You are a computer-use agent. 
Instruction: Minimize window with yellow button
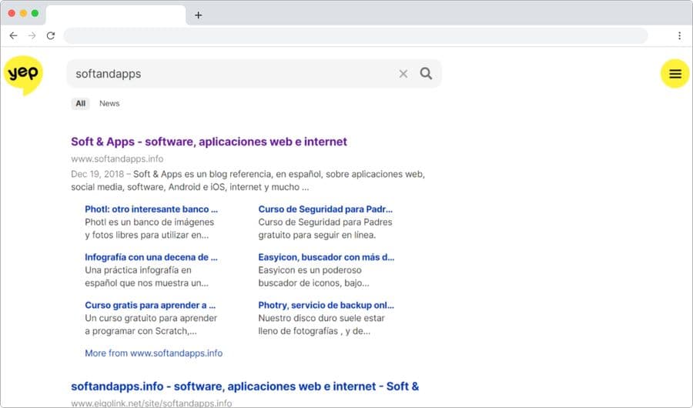pos(23,13)
